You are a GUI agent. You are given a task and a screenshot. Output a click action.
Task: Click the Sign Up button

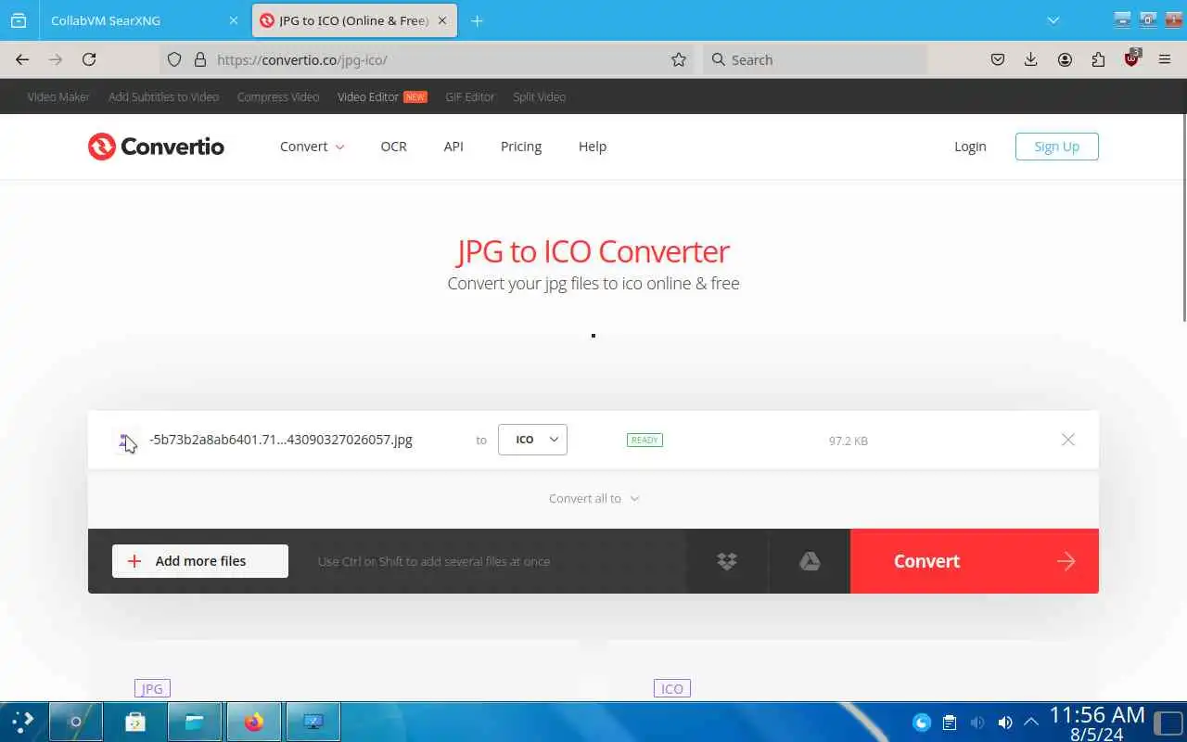click(x=1057, y=147)
